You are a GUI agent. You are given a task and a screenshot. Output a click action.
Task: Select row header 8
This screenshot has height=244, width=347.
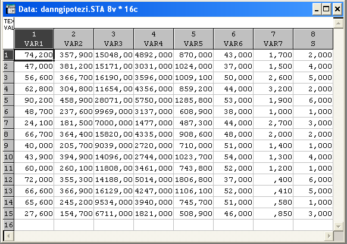[x=8, y=134]
